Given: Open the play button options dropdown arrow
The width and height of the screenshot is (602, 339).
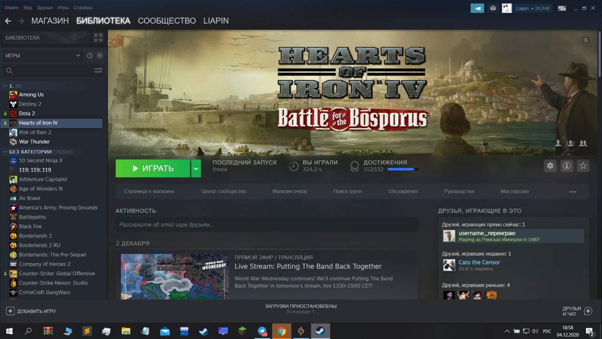Looking at the screenshot, I should tap(196, 169).
